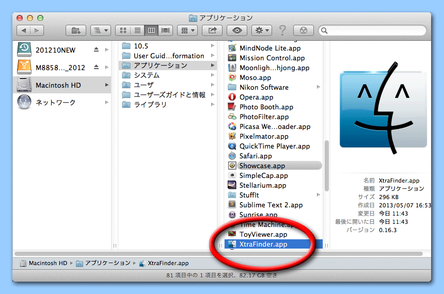Select the M8858..._2012 orange drive
Viewport: 444px width, 294px height.
point(62,68)
